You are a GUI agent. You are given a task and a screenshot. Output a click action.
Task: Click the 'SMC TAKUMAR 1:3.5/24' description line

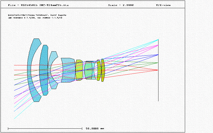(35, 18)
